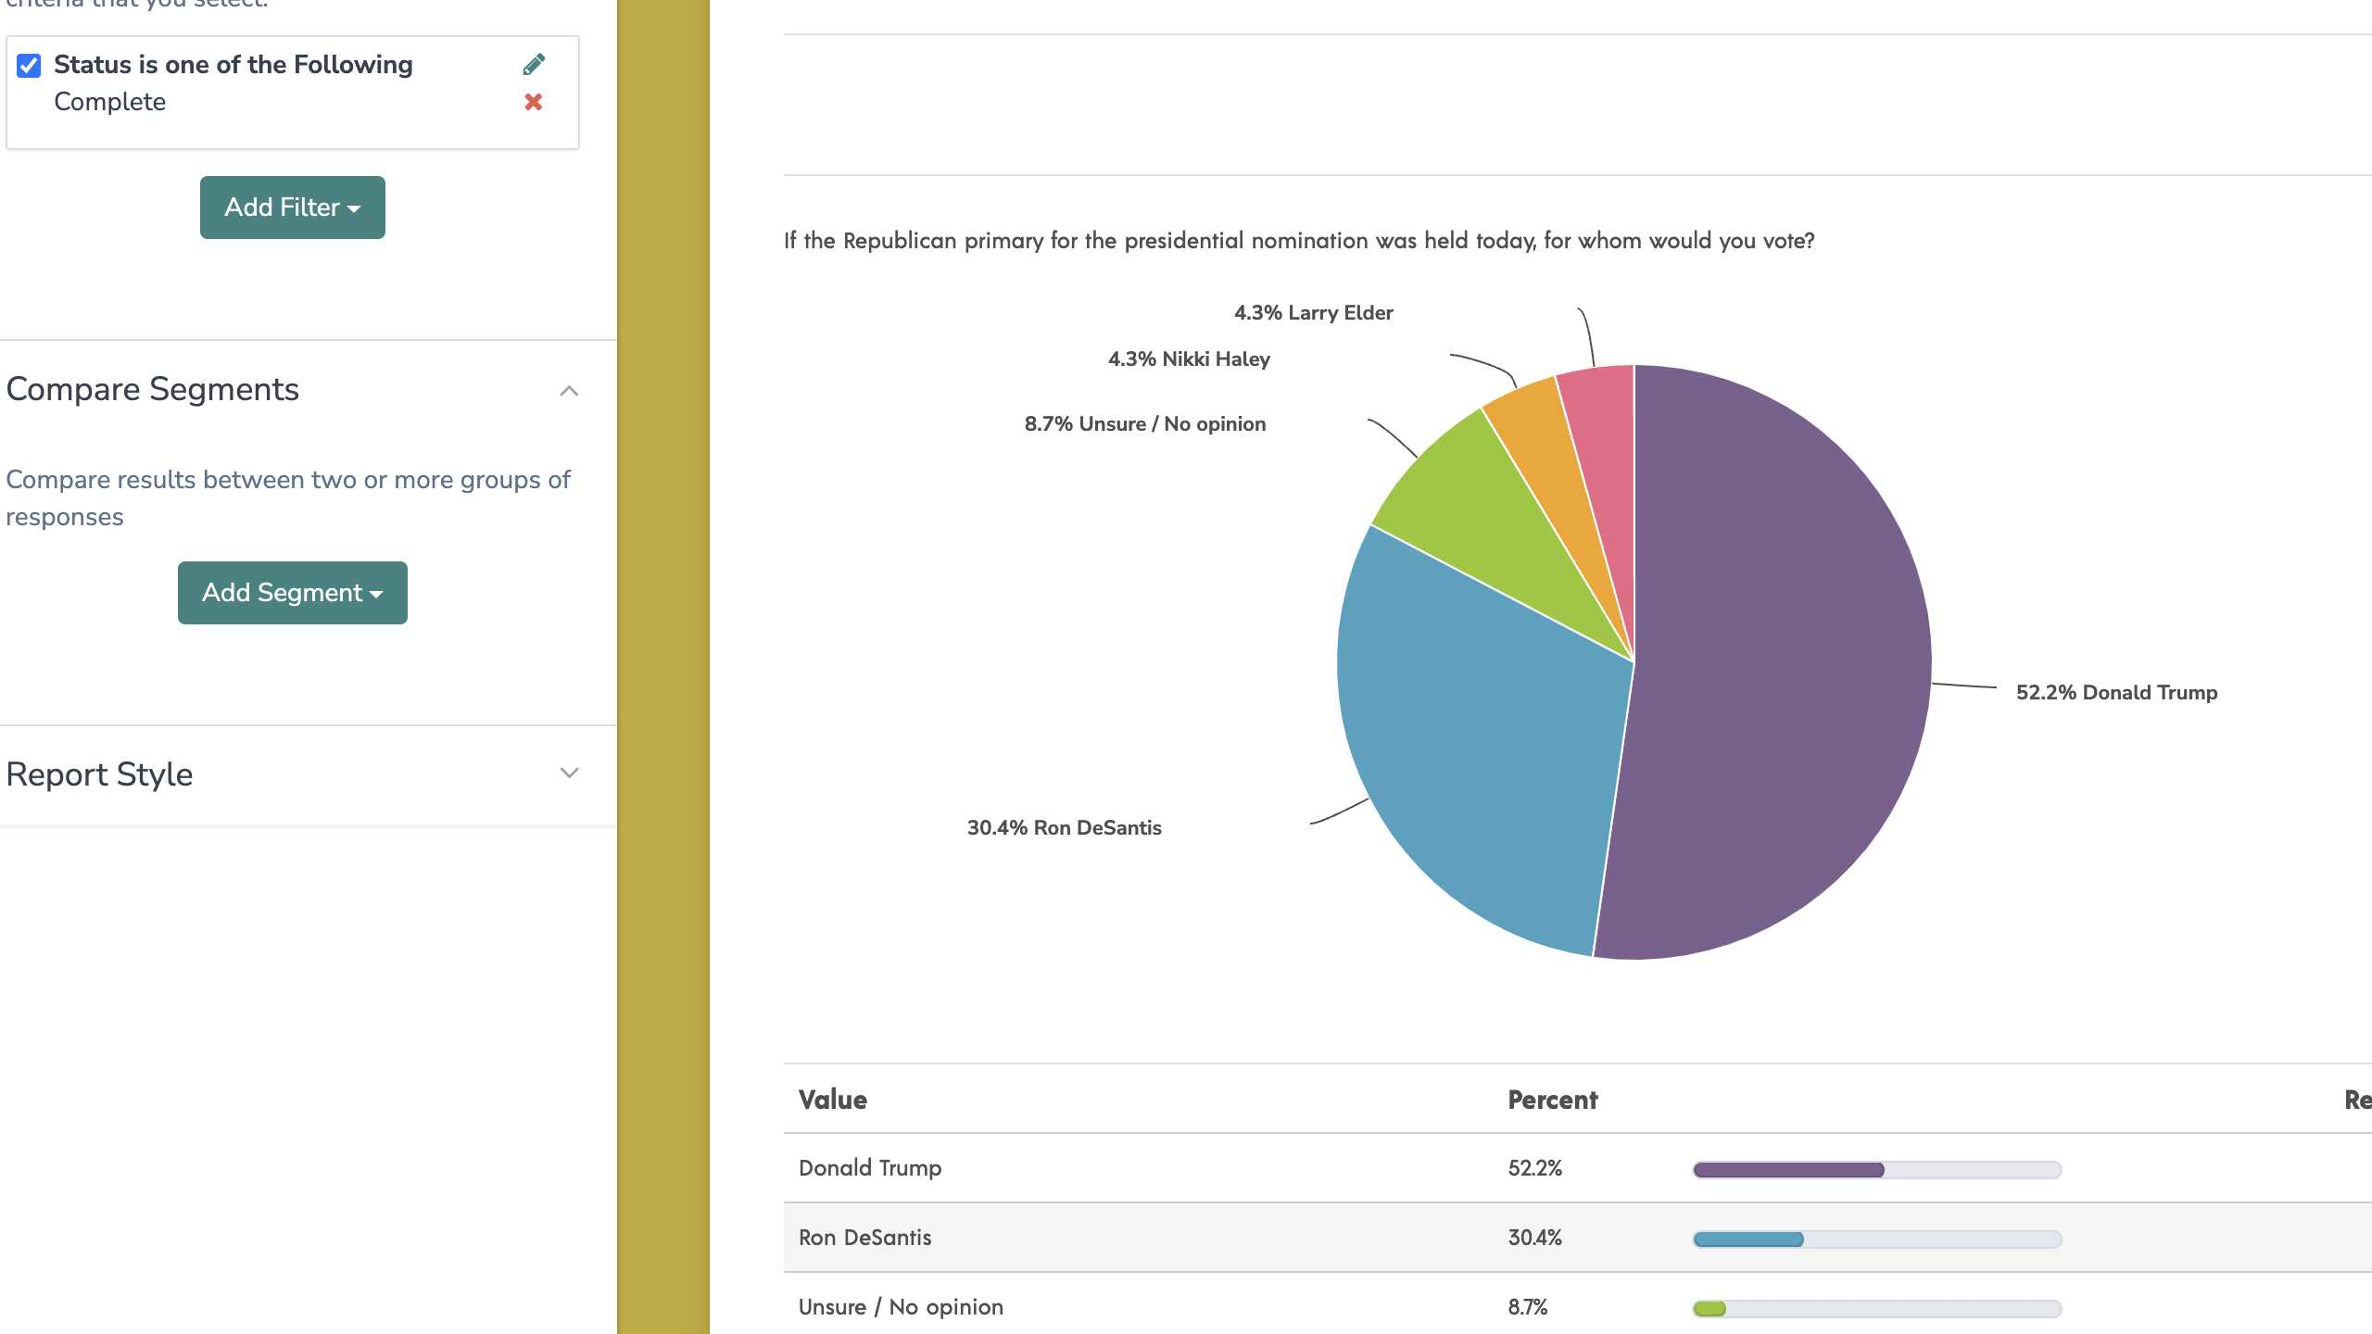
Task: Click the 52.2% Donald Trump chart label
Action: tap(2116, 693)
